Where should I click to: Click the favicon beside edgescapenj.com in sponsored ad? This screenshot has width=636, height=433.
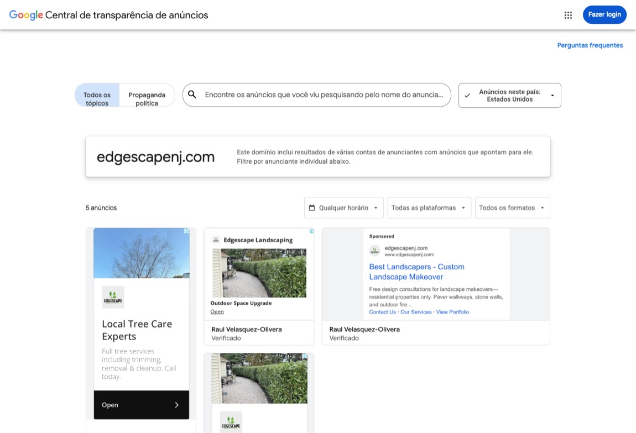(x=374, y=251)
